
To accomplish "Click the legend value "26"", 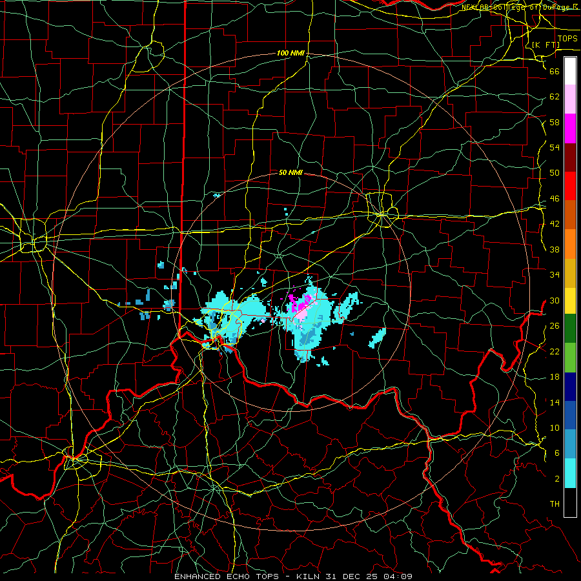I will 555,326.
